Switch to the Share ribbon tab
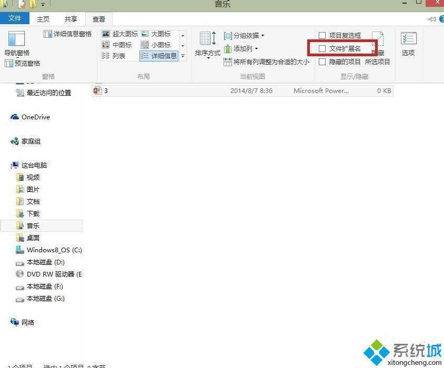 [x=70, y=19]
